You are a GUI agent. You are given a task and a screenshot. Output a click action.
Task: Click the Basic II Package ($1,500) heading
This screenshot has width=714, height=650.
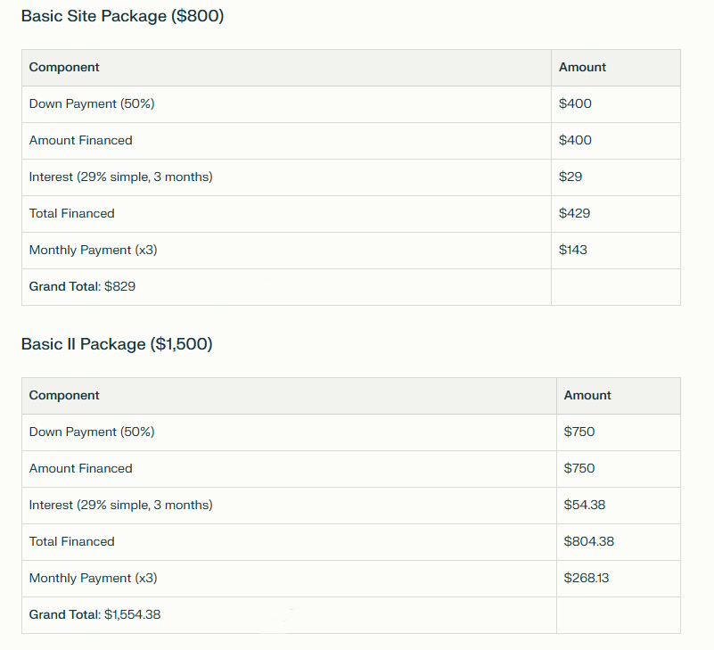117,344
